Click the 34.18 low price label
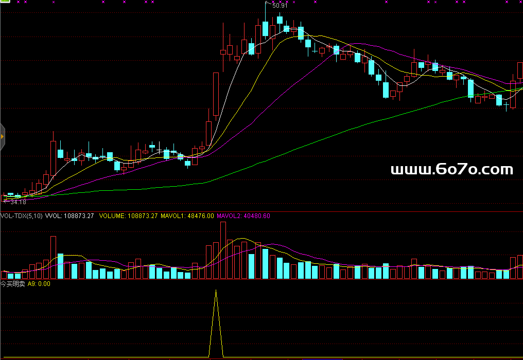Viewport: 523px width, 360px height. 16,202
